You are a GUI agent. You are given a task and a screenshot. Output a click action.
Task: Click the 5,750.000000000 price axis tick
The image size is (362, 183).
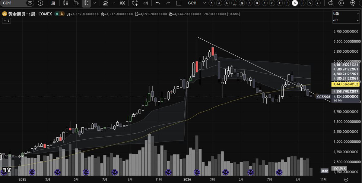[346, 31]
